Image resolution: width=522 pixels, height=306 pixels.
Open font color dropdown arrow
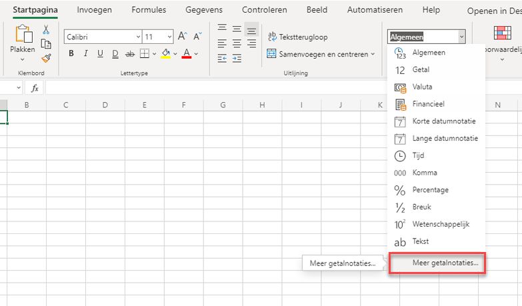(196, 53)
